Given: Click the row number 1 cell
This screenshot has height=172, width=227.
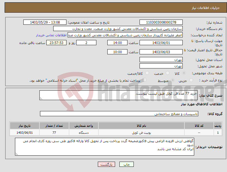Looking at the screenshot, I should pyautogui.click(x=218, y=133).
